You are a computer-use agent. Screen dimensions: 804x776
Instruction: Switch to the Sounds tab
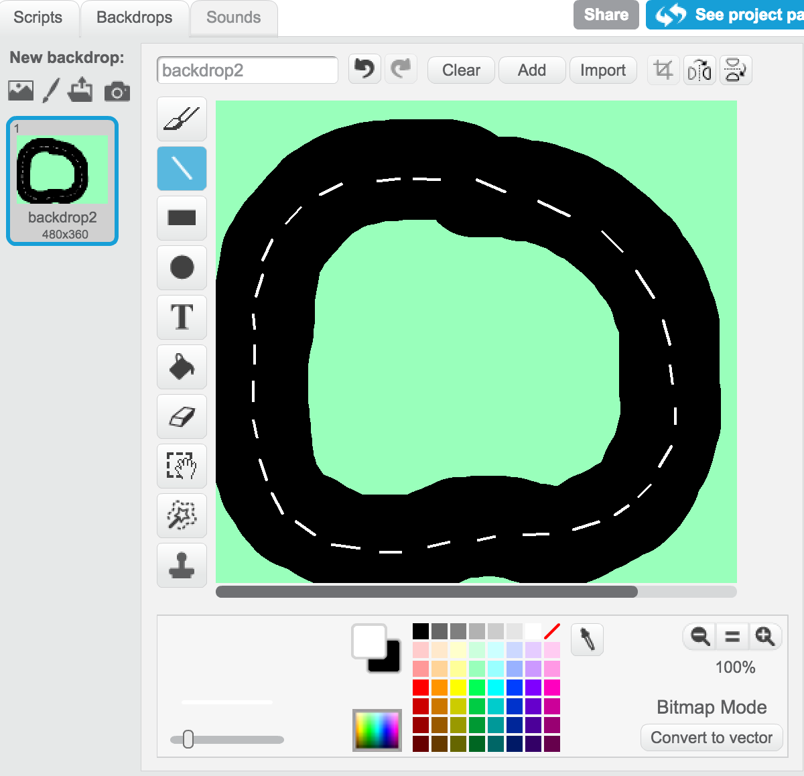[234, 17]
